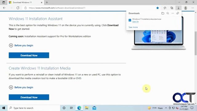Click Open file link for download
The width and height of the screenshot is (197, 111).
(x=135, y=22)
